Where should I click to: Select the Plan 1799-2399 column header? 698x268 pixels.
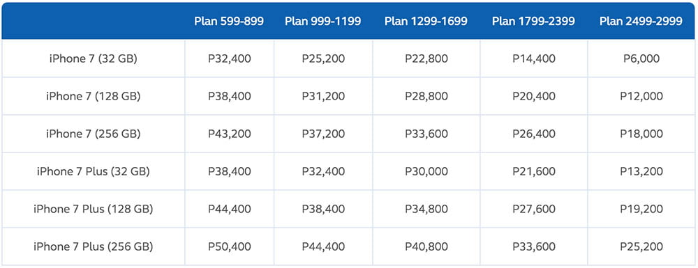pyautogui.click(x=533, y=22)
